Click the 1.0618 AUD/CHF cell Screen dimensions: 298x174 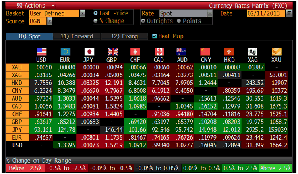(x=135, y=98)
